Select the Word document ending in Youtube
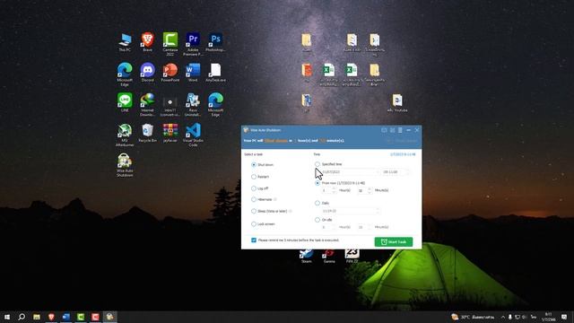The width and height of the screenshot is (574, 323). click(397, 102)
